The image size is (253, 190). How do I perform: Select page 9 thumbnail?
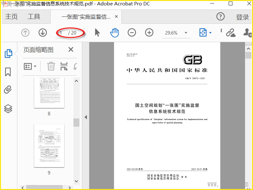[x=49, y=146]
